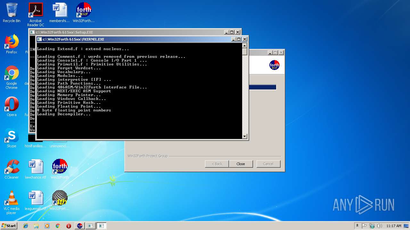The width and height of the screenshot is (410, 230).
Task: Open volume speaker tray icon
Action: point(380,226)
